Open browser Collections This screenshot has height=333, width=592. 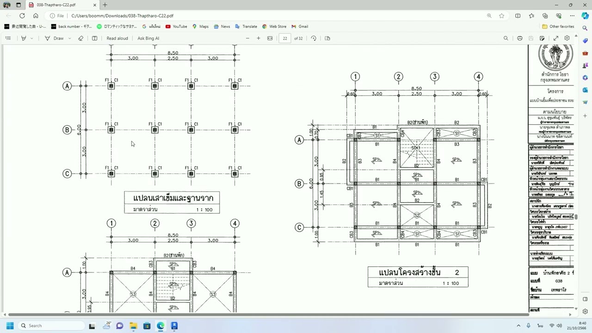point(545,16)
